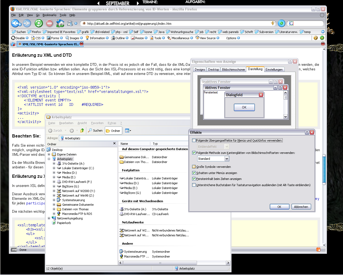Click the Abbrechen button in Effekte

coord(301,207)
